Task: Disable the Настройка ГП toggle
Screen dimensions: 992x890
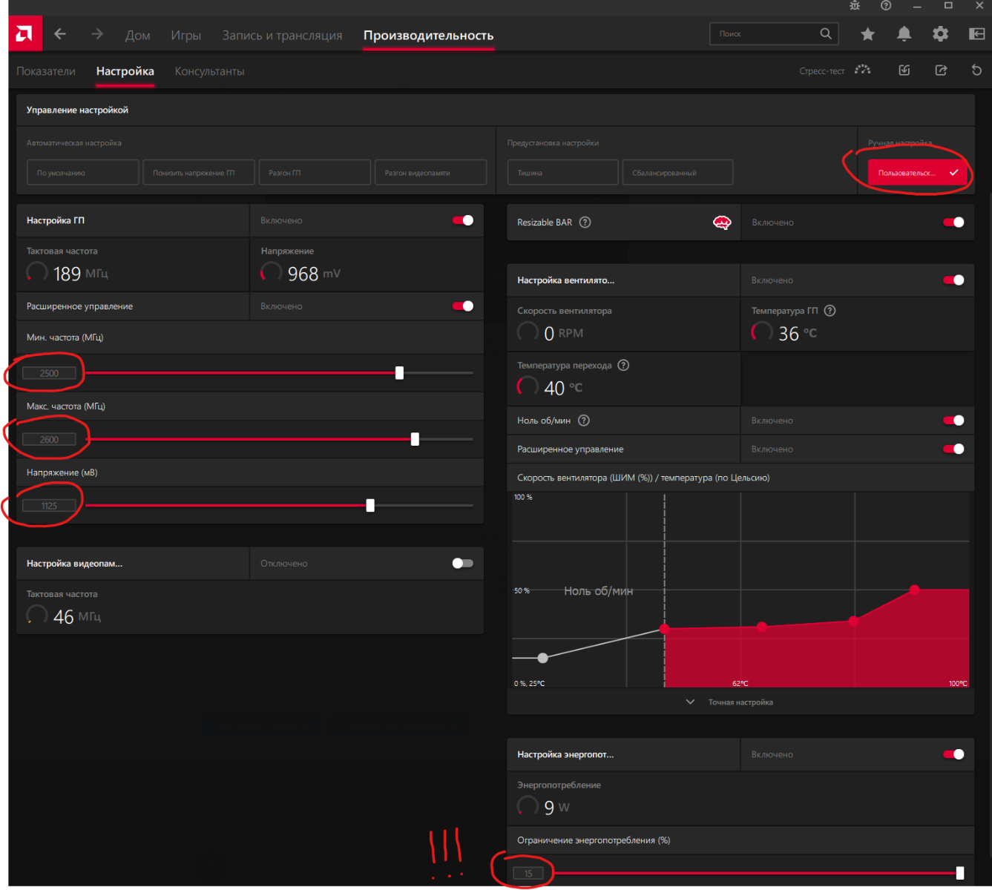Action: (x=463, y=220)
